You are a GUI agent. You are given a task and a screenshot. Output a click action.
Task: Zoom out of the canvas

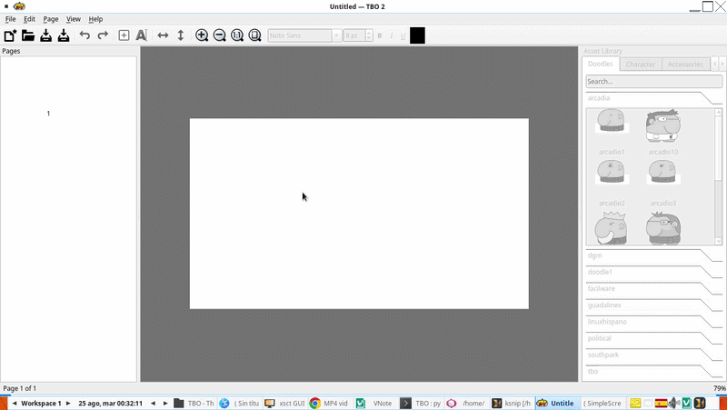219,35
